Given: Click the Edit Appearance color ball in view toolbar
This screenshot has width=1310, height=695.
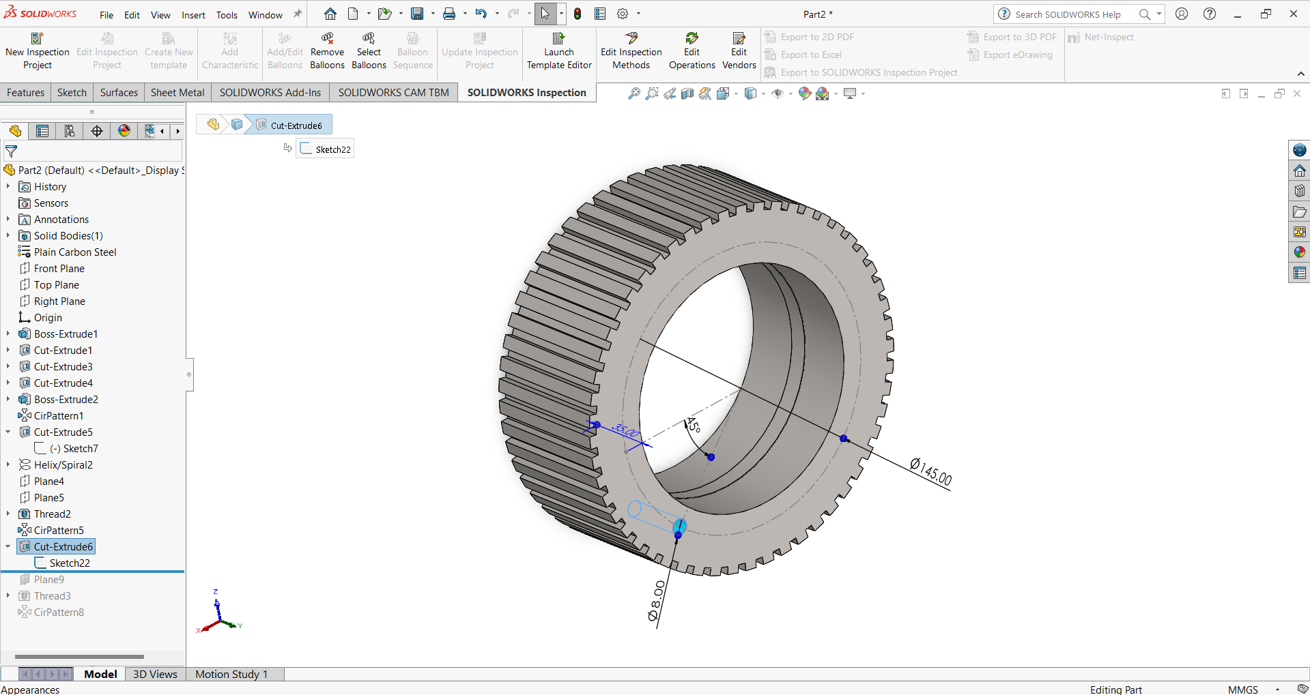Looking at the screenshot, I should (x=805, y=93).
